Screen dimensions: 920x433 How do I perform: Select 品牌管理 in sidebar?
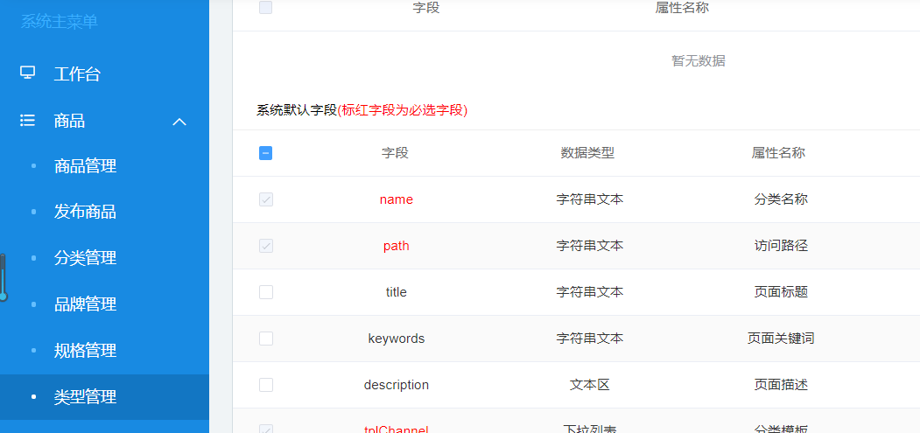pos(85,304)
